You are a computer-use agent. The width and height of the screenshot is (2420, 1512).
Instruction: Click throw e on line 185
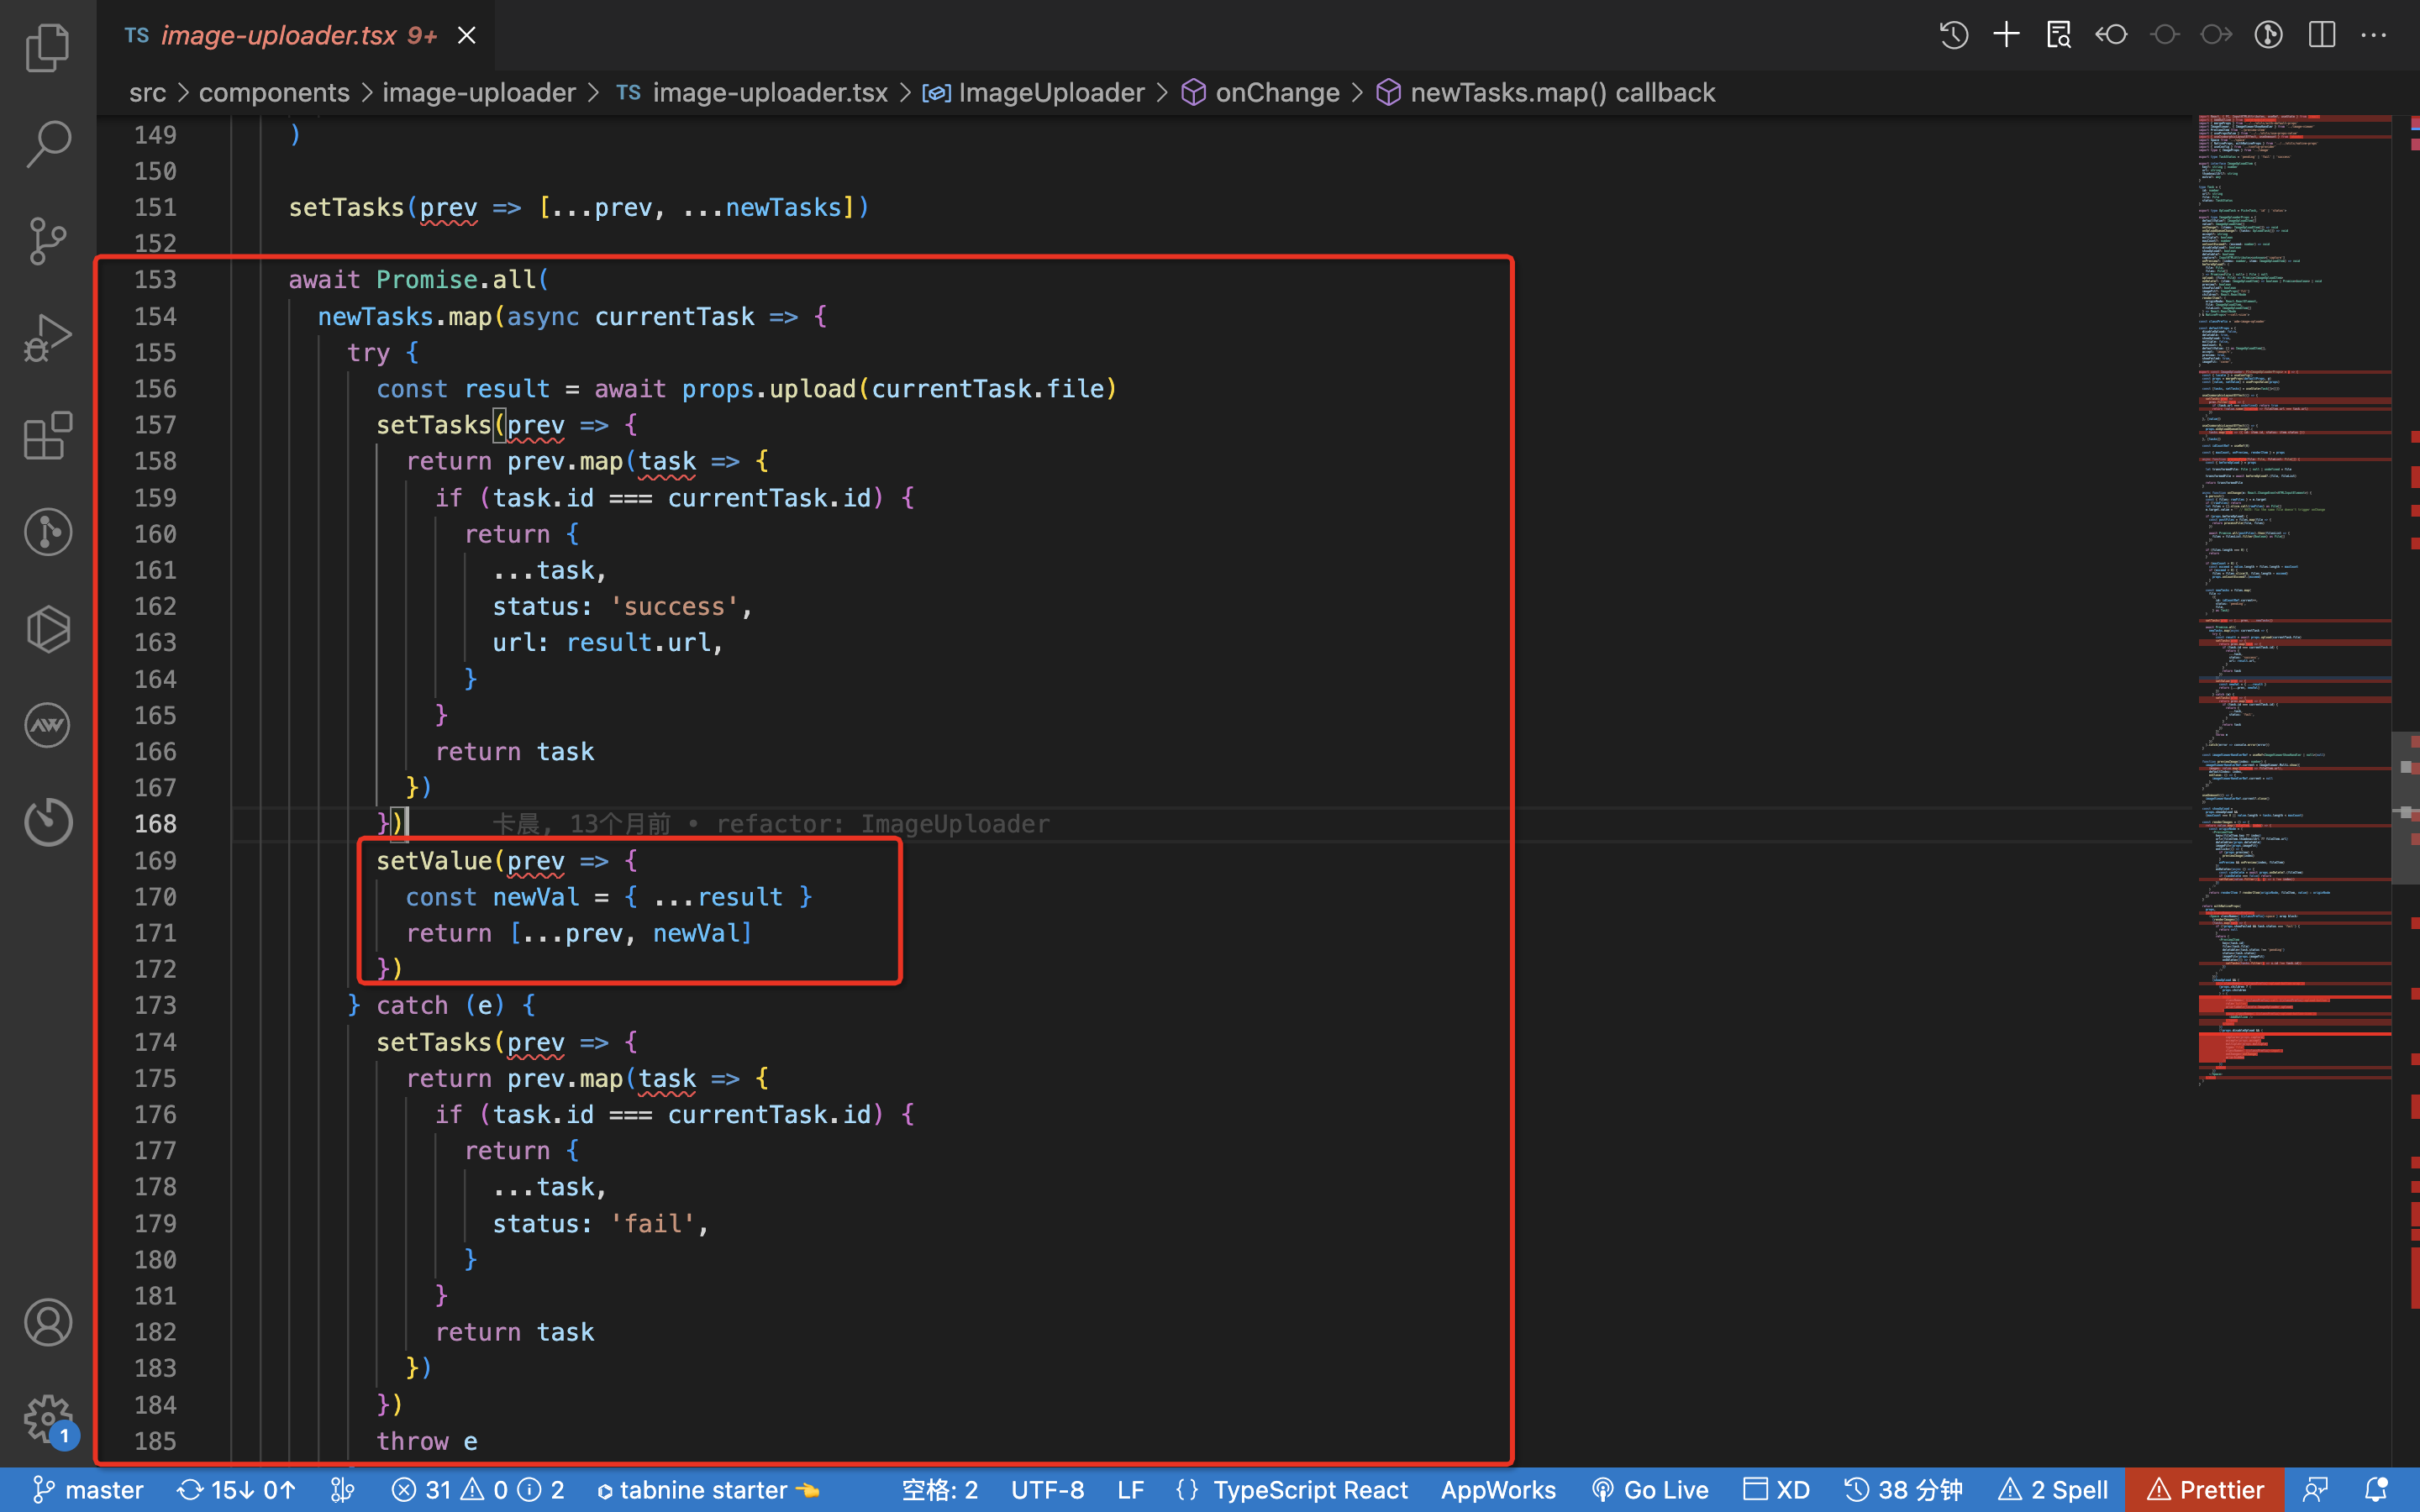(426, 1441)
